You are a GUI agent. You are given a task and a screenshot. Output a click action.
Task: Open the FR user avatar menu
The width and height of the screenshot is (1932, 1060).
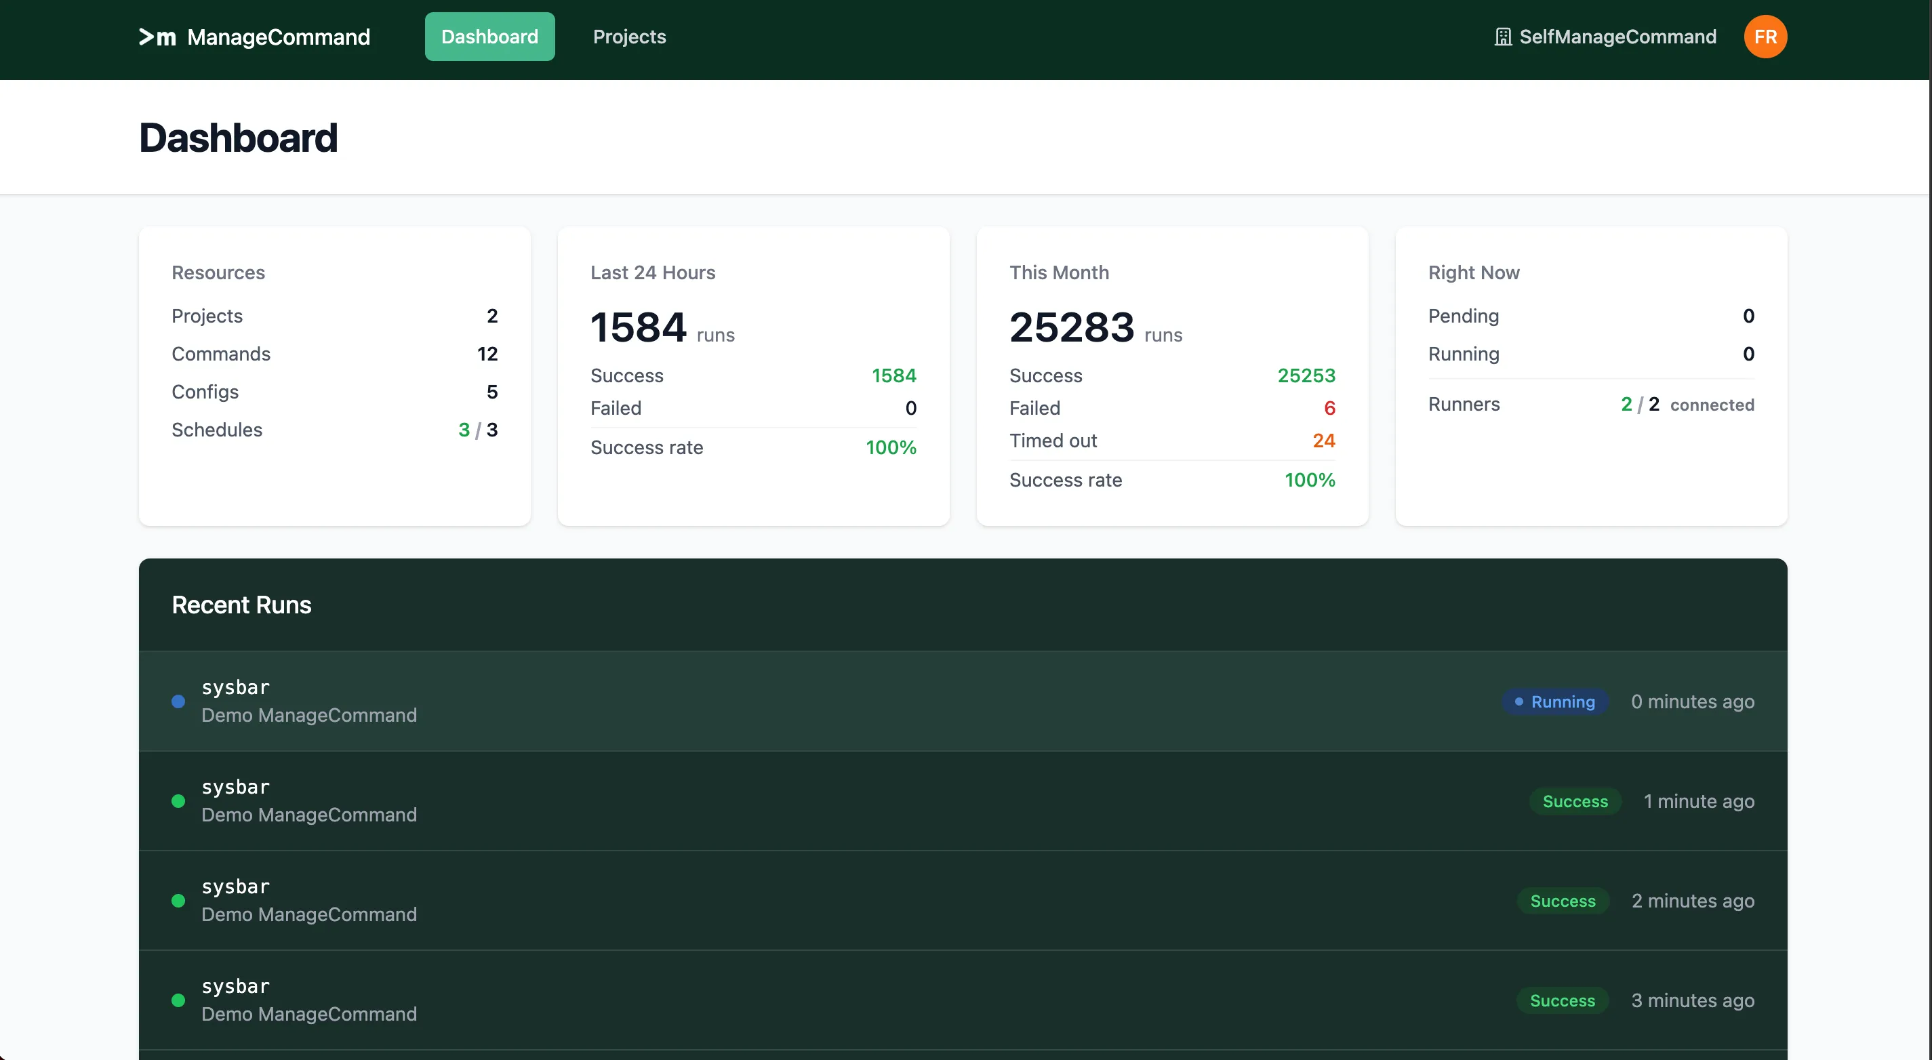point(1765,37)
